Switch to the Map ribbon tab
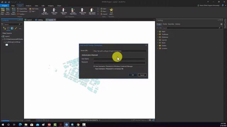Viewport: 227px width, 127px height. click(x=13, y=6)
